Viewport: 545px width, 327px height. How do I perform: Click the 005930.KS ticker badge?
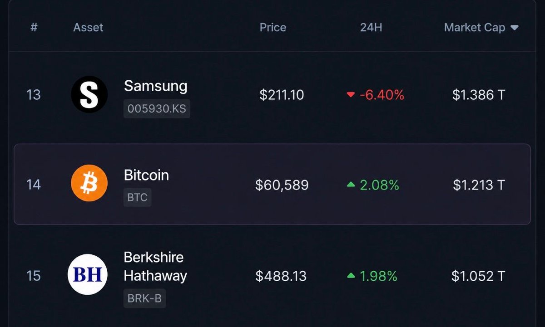[157, 109]
